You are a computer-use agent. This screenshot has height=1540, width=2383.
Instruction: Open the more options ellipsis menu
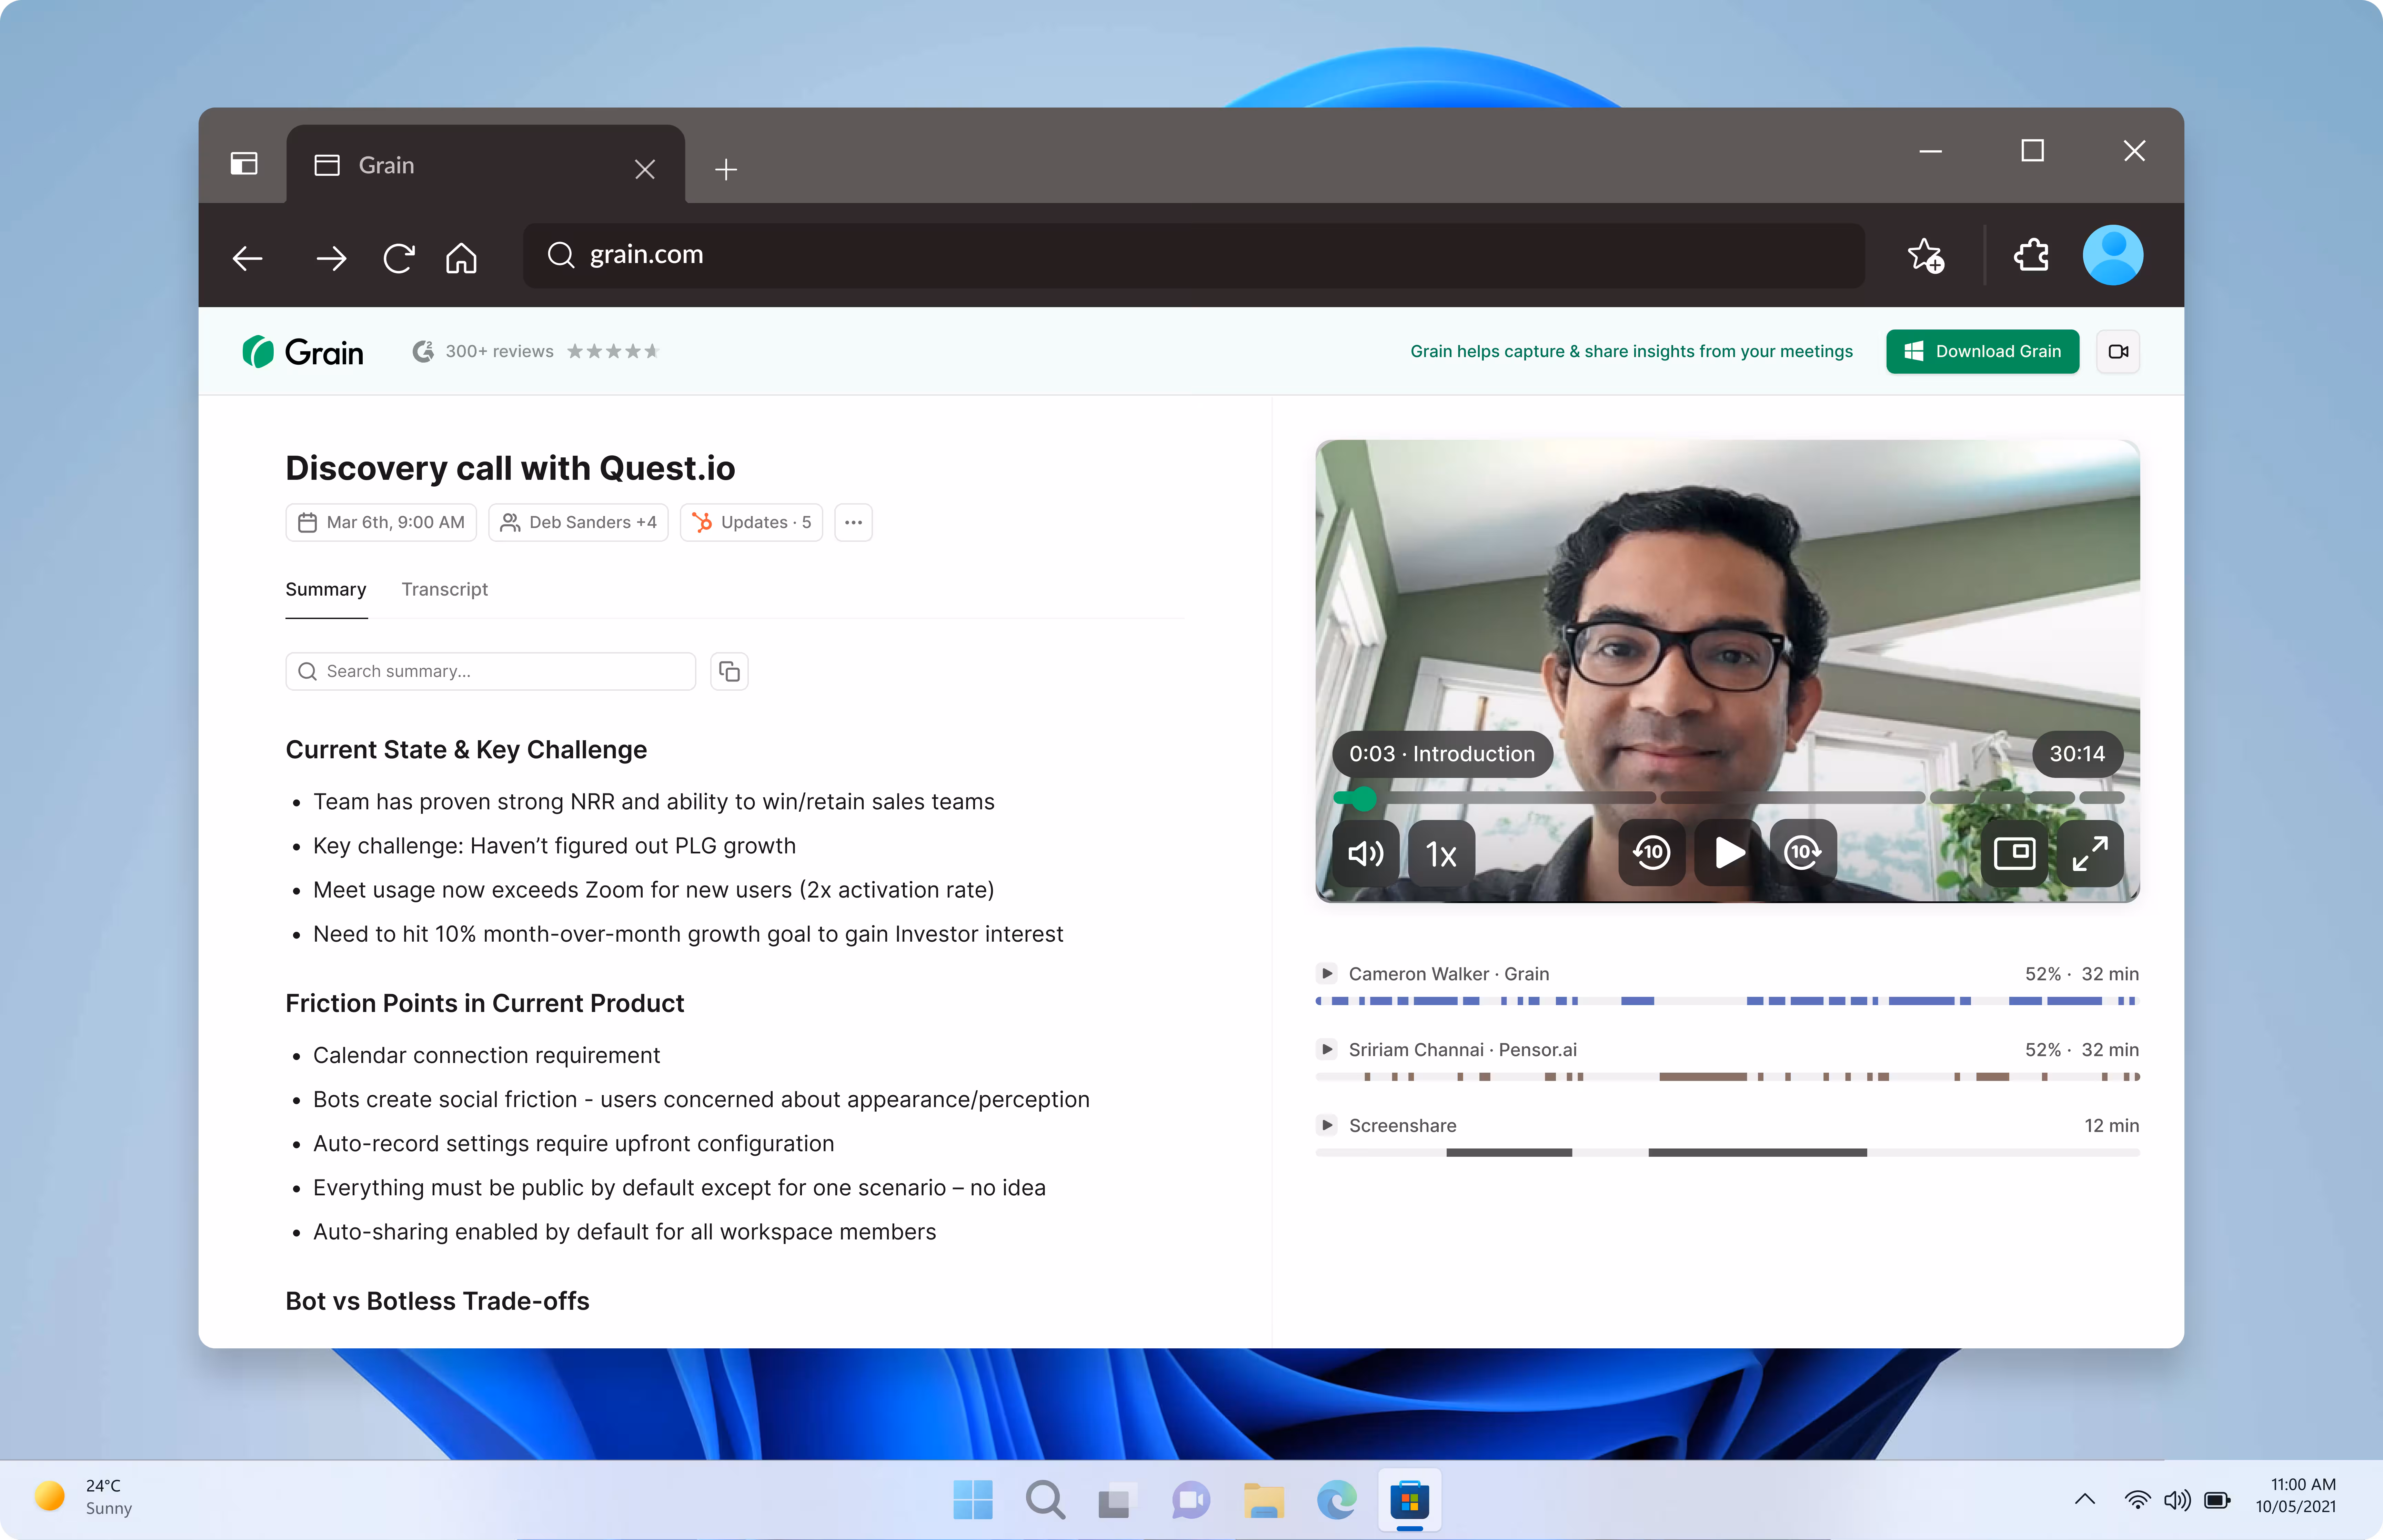853,522
